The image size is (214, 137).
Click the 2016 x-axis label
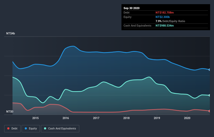66,118
